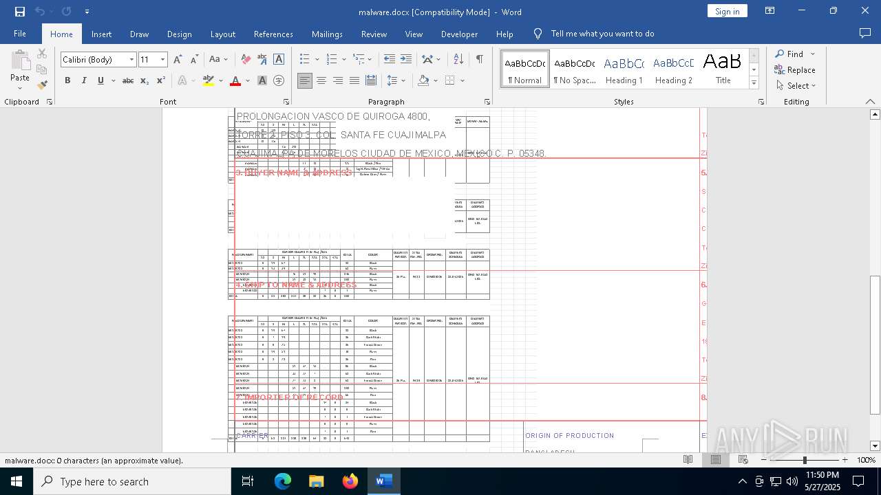Toggle Superscript formatting

(x=161, y=80)
